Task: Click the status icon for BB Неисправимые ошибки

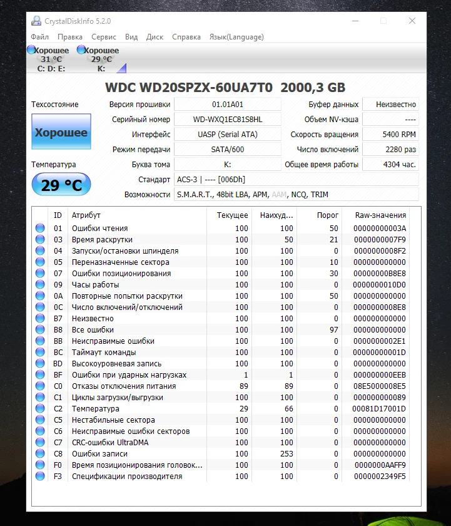Action: pos(40,341)
